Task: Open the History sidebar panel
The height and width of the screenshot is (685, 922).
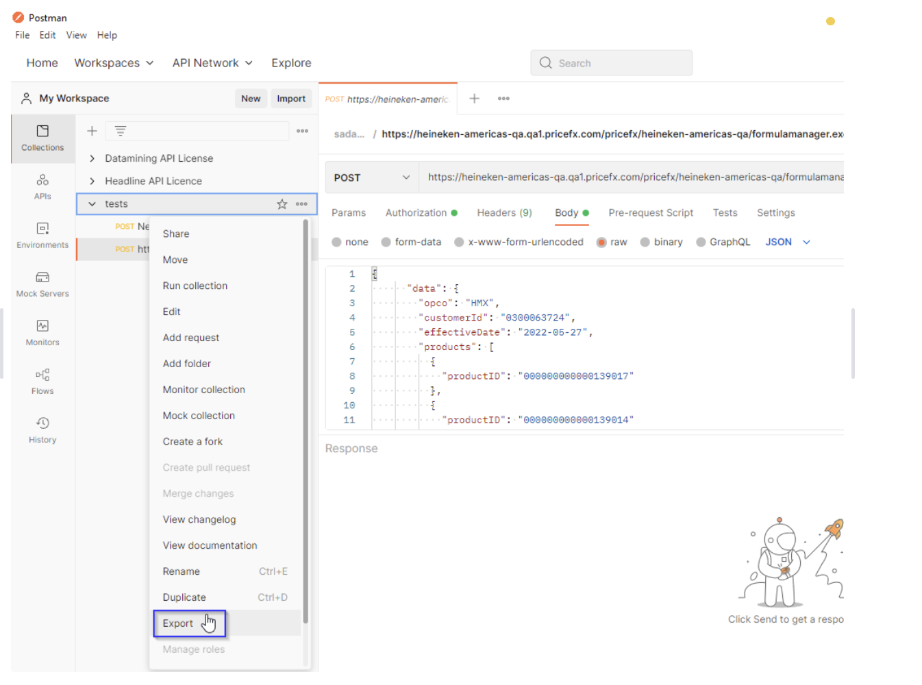Action: (x=42, y=430)
